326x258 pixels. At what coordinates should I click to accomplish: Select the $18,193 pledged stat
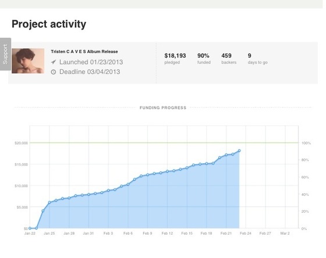(x=175, y=59)
